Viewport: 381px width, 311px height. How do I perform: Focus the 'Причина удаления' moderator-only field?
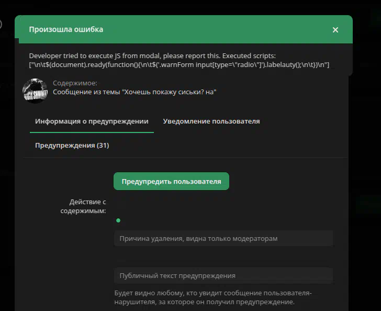[x=223, y=239]
